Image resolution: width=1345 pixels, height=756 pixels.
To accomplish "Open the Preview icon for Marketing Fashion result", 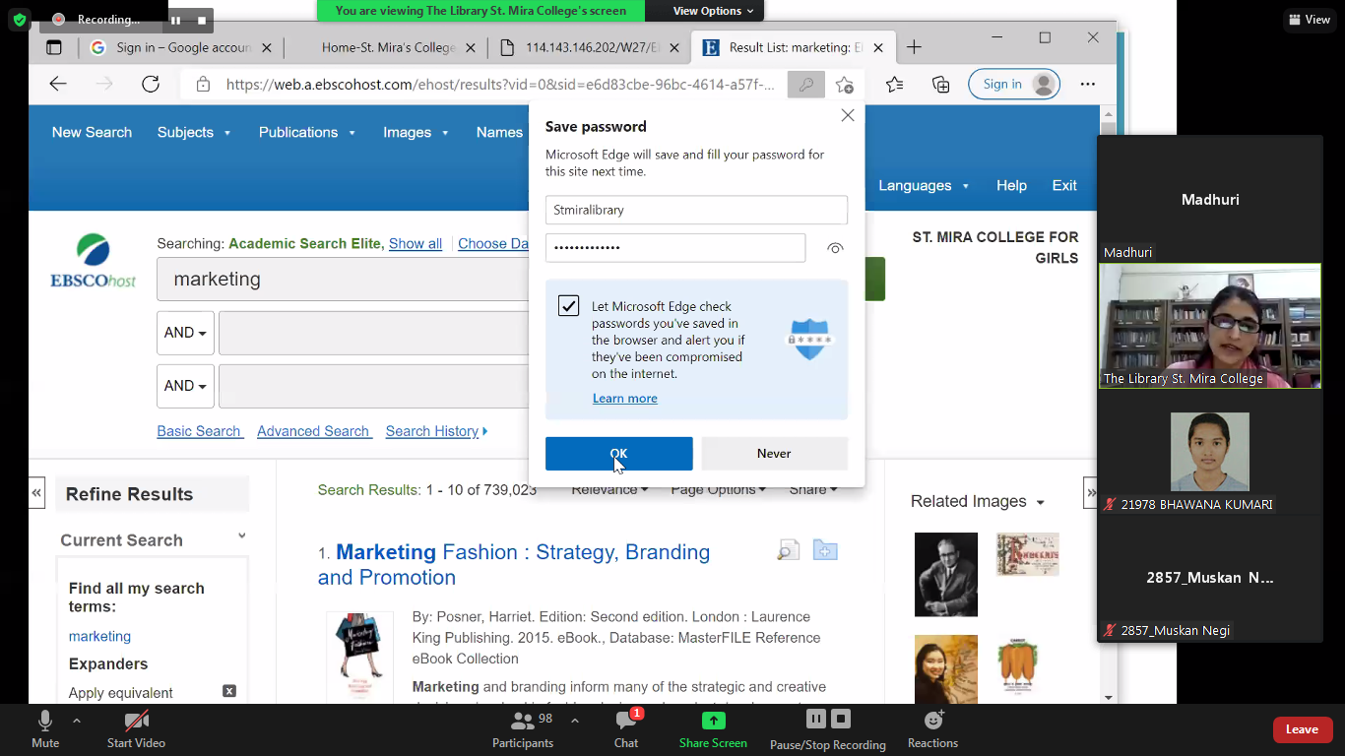I will (x=788, y=549).
